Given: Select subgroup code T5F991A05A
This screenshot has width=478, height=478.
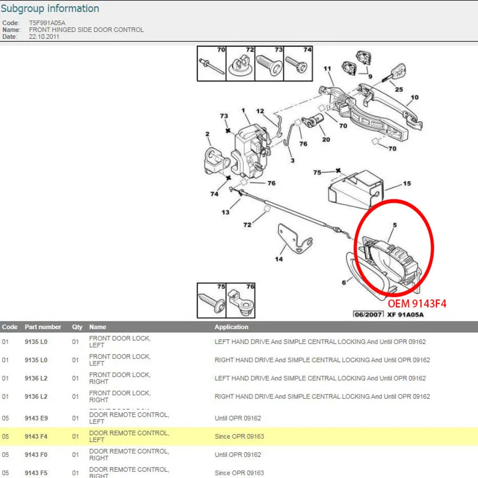Looking at the screenshot, I should [x=47, y=23].
